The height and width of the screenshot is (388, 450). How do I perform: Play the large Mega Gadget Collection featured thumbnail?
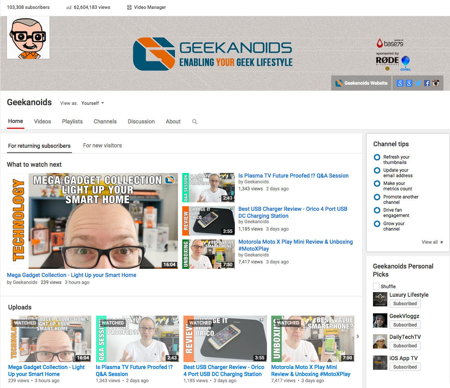click(92, 220)
